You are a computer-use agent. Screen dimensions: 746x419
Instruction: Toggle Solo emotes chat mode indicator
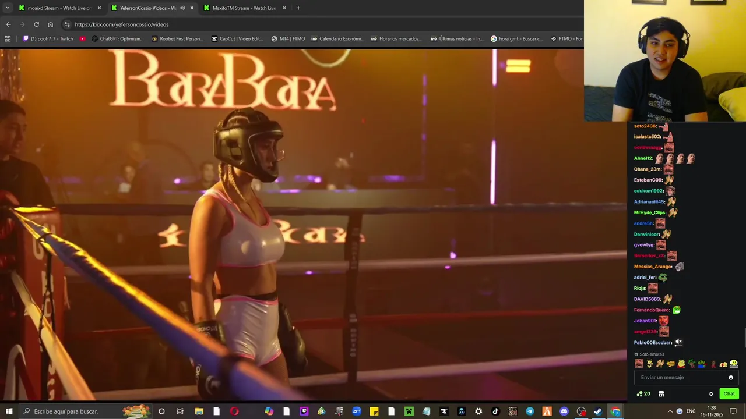click(649, 354)
